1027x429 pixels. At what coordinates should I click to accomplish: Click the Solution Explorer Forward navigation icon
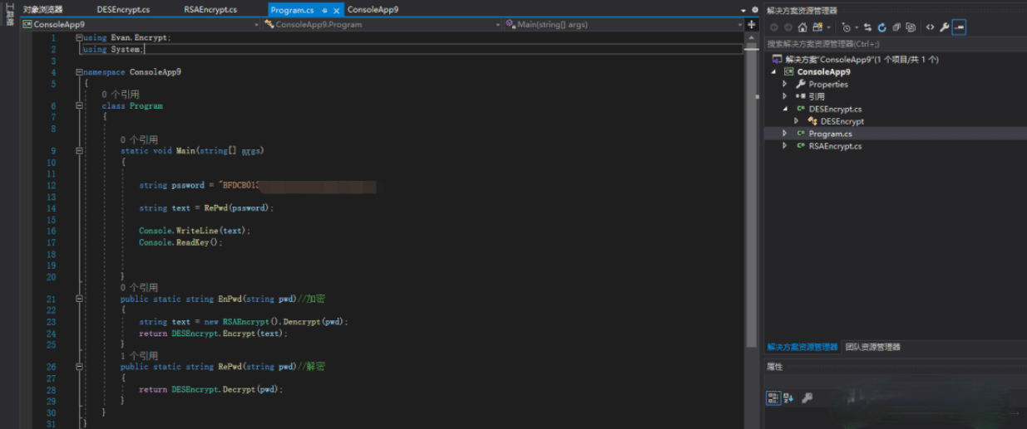(788, 27)
